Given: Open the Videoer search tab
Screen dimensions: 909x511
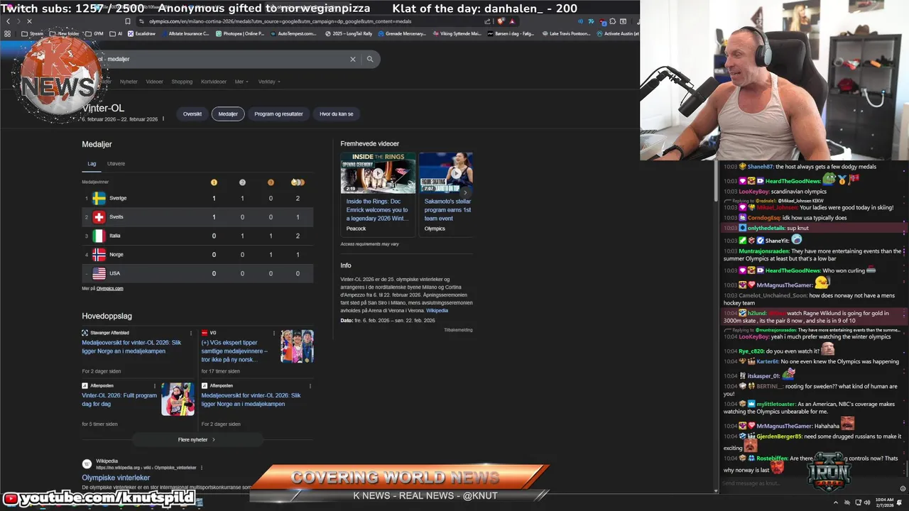Looking at the screenshot, I should point(154,82).
